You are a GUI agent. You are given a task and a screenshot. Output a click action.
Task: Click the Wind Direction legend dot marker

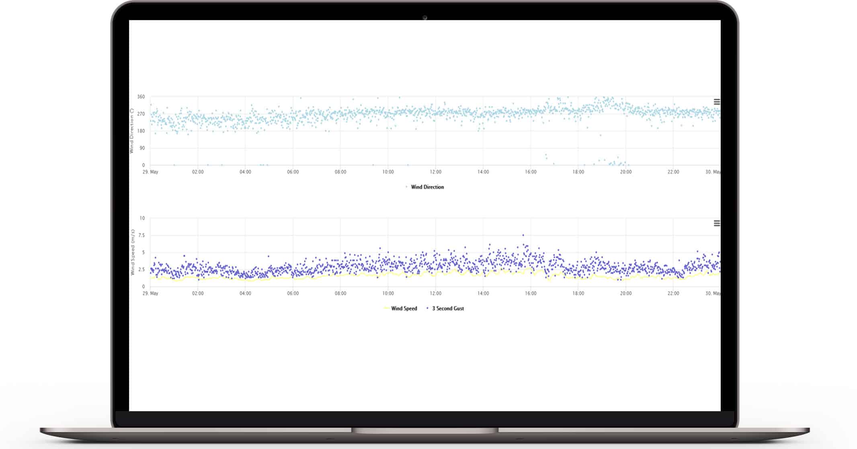coord(406,187)
